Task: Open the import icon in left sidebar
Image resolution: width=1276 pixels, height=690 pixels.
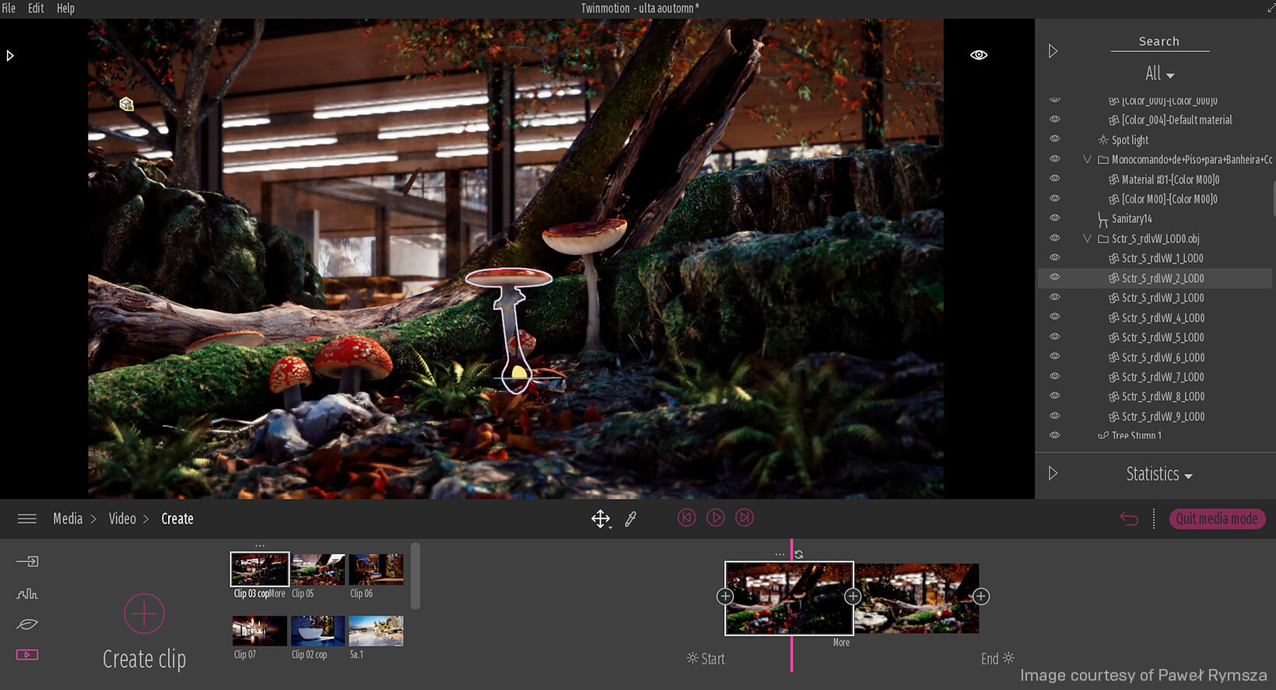Action: click(x=27, y=562)
